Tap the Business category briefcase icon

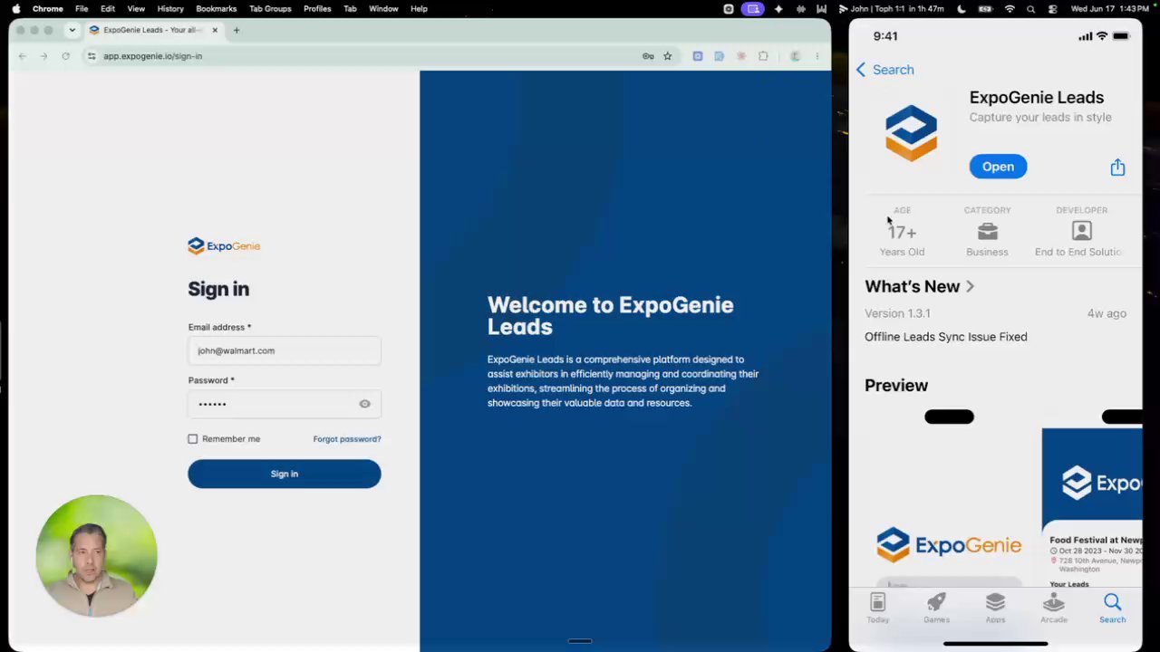pyautogui.click(x=988, y=232)
